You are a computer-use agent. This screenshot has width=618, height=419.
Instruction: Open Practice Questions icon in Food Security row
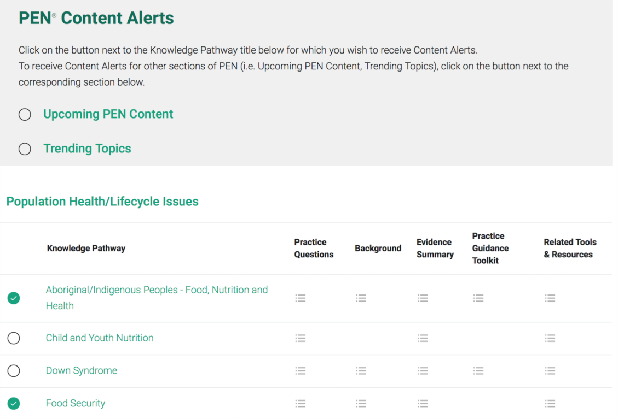301,403
